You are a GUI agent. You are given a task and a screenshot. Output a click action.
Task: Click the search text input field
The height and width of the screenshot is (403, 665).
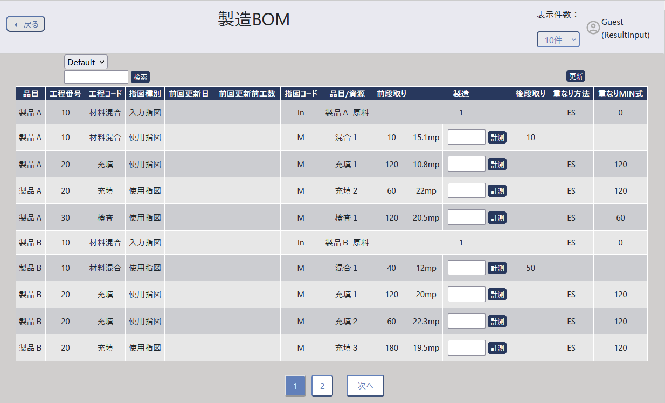96,77
